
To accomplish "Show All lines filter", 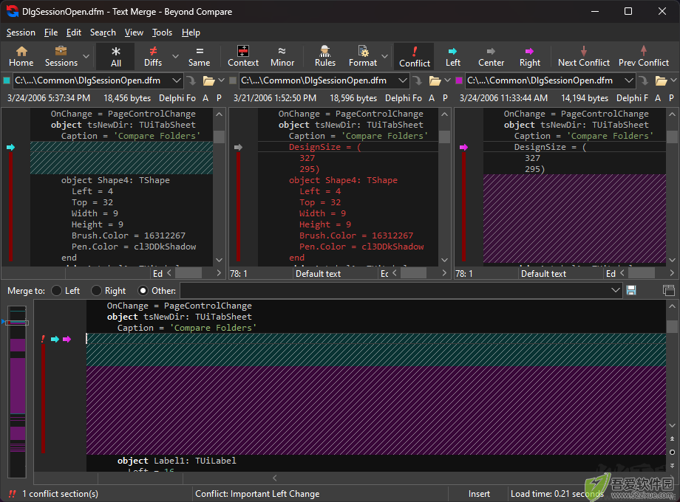I will tap(116, 56).
